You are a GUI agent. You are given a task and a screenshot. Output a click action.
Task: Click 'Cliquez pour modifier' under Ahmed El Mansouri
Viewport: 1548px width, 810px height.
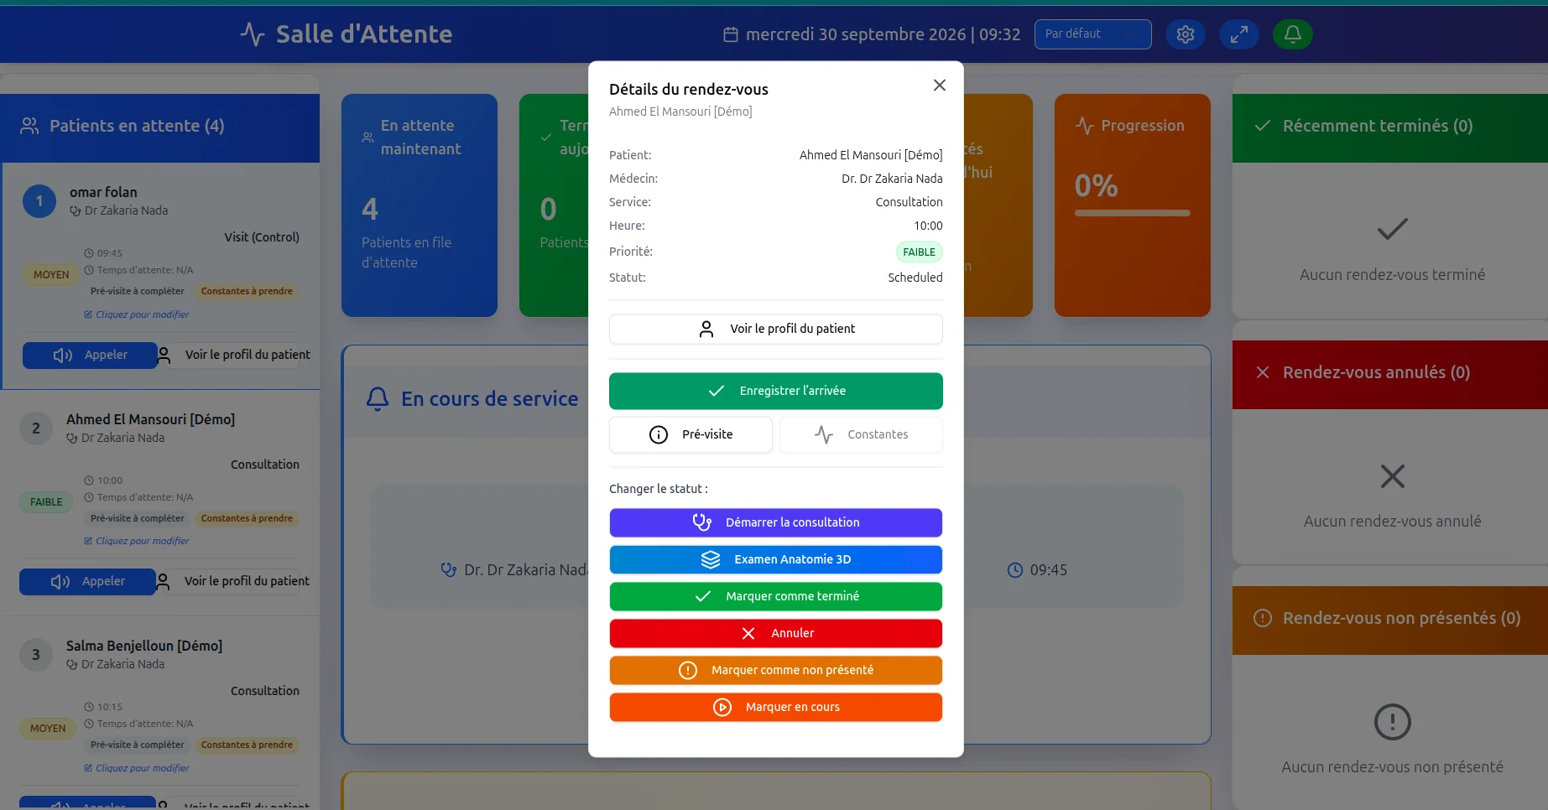click(x=137, y=541)
